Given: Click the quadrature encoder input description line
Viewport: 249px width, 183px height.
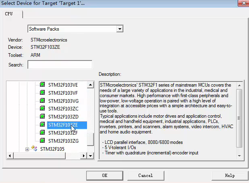Looking at the screenshot, I should coord(150,153).
